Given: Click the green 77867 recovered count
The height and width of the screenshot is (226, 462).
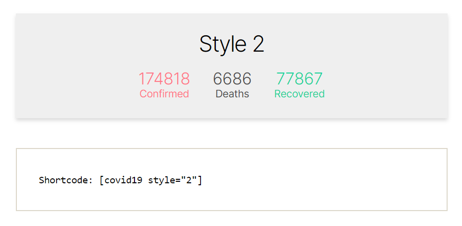Looking at the screenshot, I should [x=299, y=78].
